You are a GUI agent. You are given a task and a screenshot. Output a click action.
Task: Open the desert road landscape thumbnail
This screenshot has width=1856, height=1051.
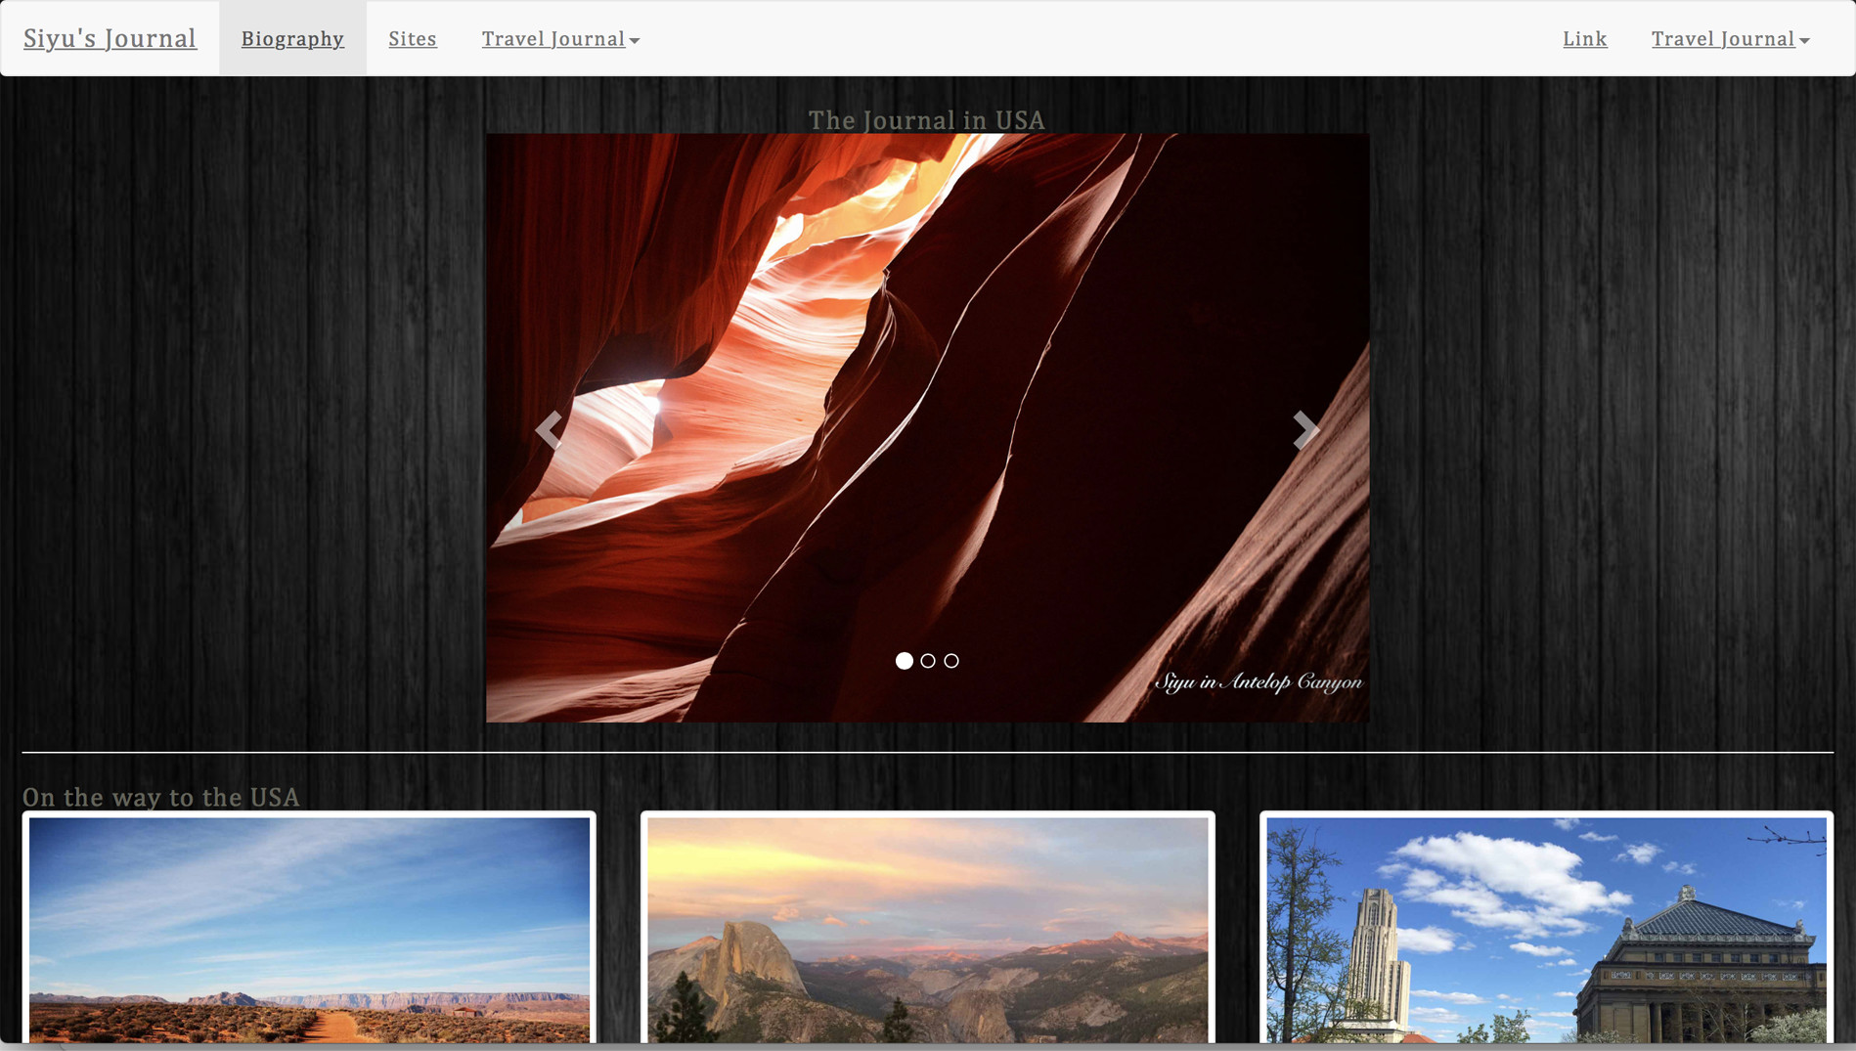(x=309, y=929)
